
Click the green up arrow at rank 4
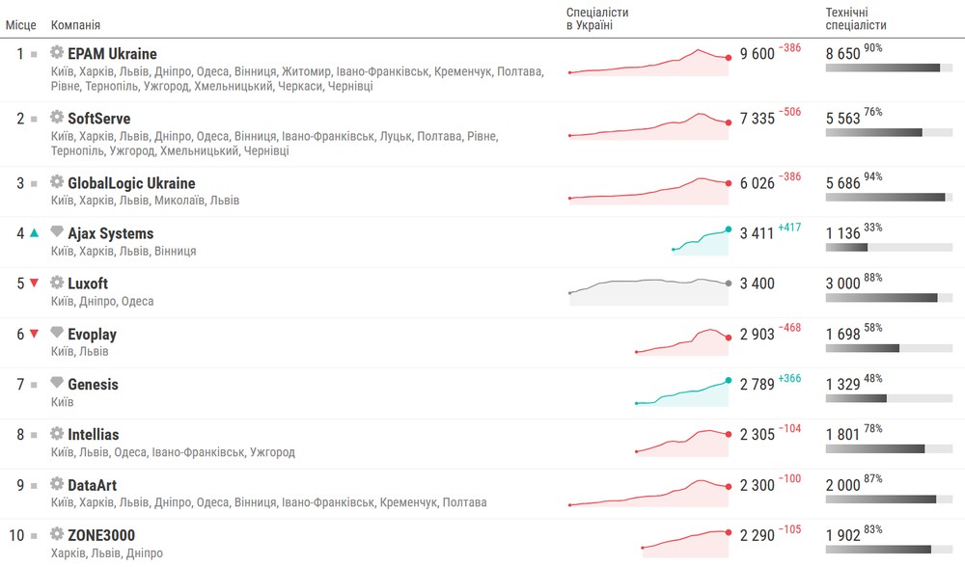(34, 233)
